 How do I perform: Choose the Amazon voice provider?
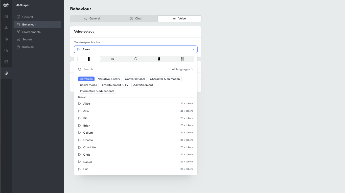(159, 59)
